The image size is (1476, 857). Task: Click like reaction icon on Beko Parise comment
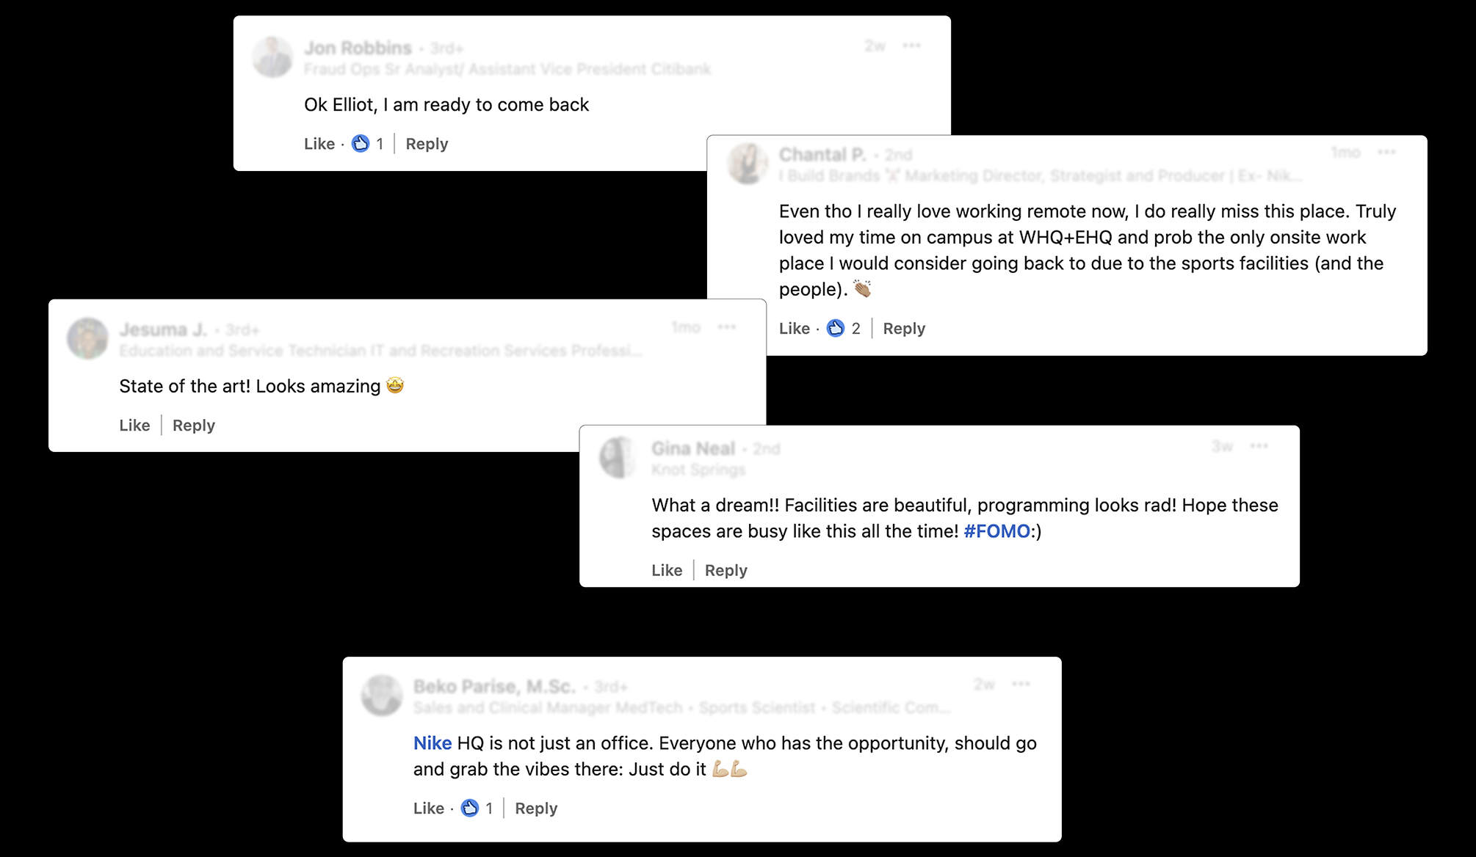coord(470,808)
